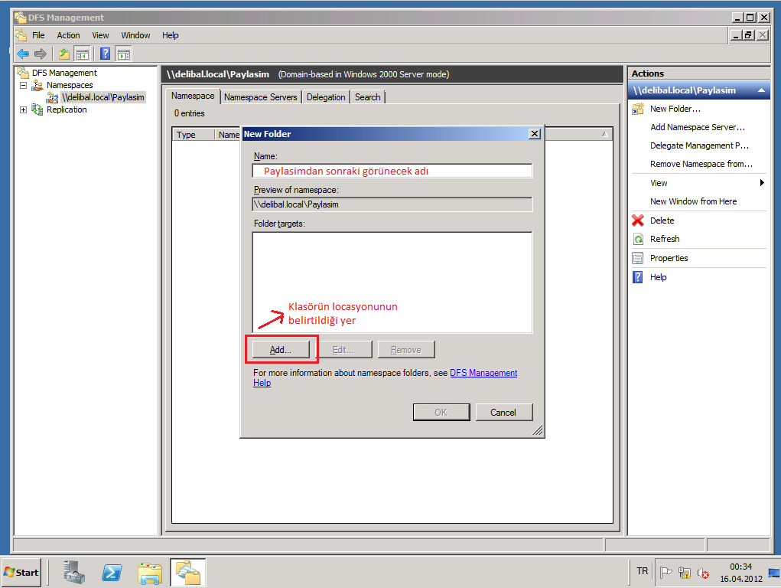Click the Up One Level folder icon

64,54
